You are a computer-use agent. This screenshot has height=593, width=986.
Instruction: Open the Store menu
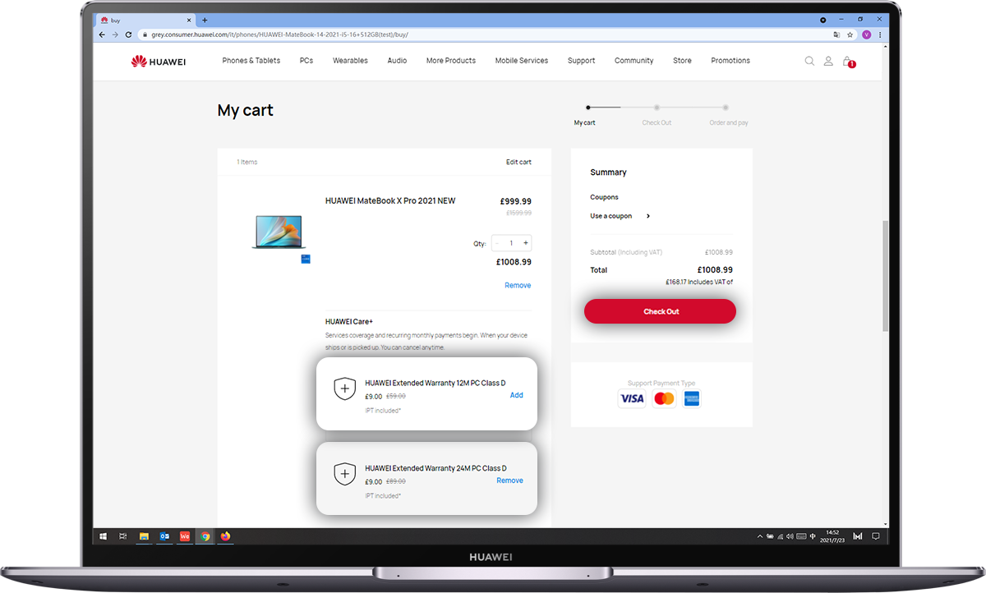pyautogui.click(x=682, y=61)
